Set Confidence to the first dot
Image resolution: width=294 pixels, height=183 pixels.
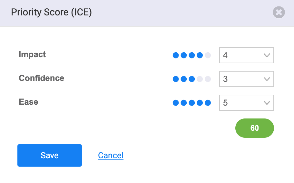(x=176, y=79)
